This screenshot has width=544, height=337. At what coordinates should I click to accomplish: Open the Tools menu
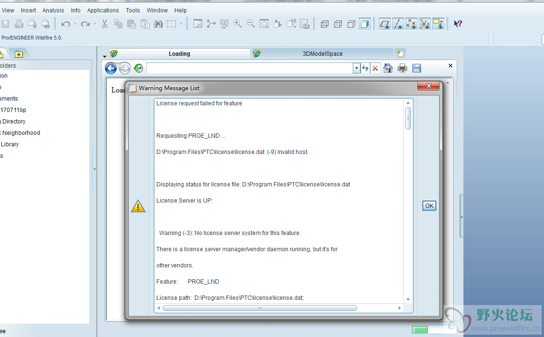(133, 10)
